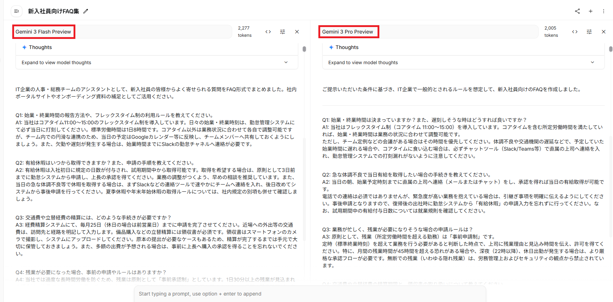Click the Pro Preview panel's vertical scrollbar
The image size is (613, 302).
(610, 49)
